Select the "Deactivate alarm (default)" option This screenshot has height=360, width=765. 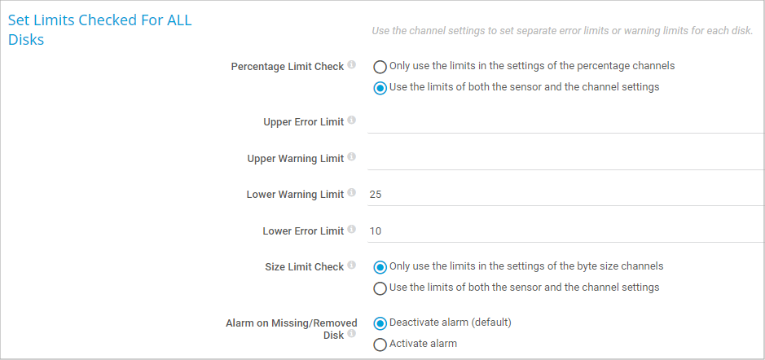(x=380, y=323)
